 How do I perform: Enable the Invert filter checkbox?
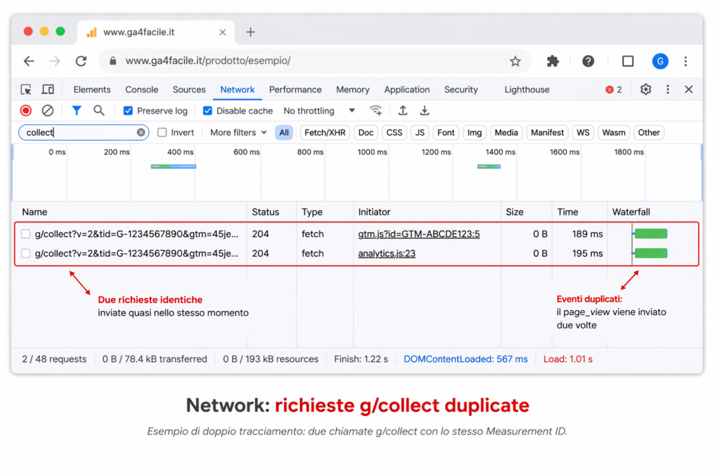(x=162, y=132)
